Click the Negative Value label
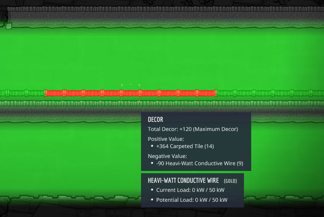324x217 pixels. tap(167, 156)
